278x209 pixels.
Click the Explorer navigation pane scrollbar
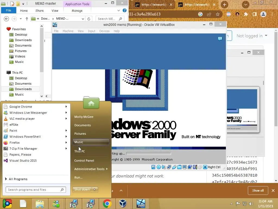tap(42, 50)
